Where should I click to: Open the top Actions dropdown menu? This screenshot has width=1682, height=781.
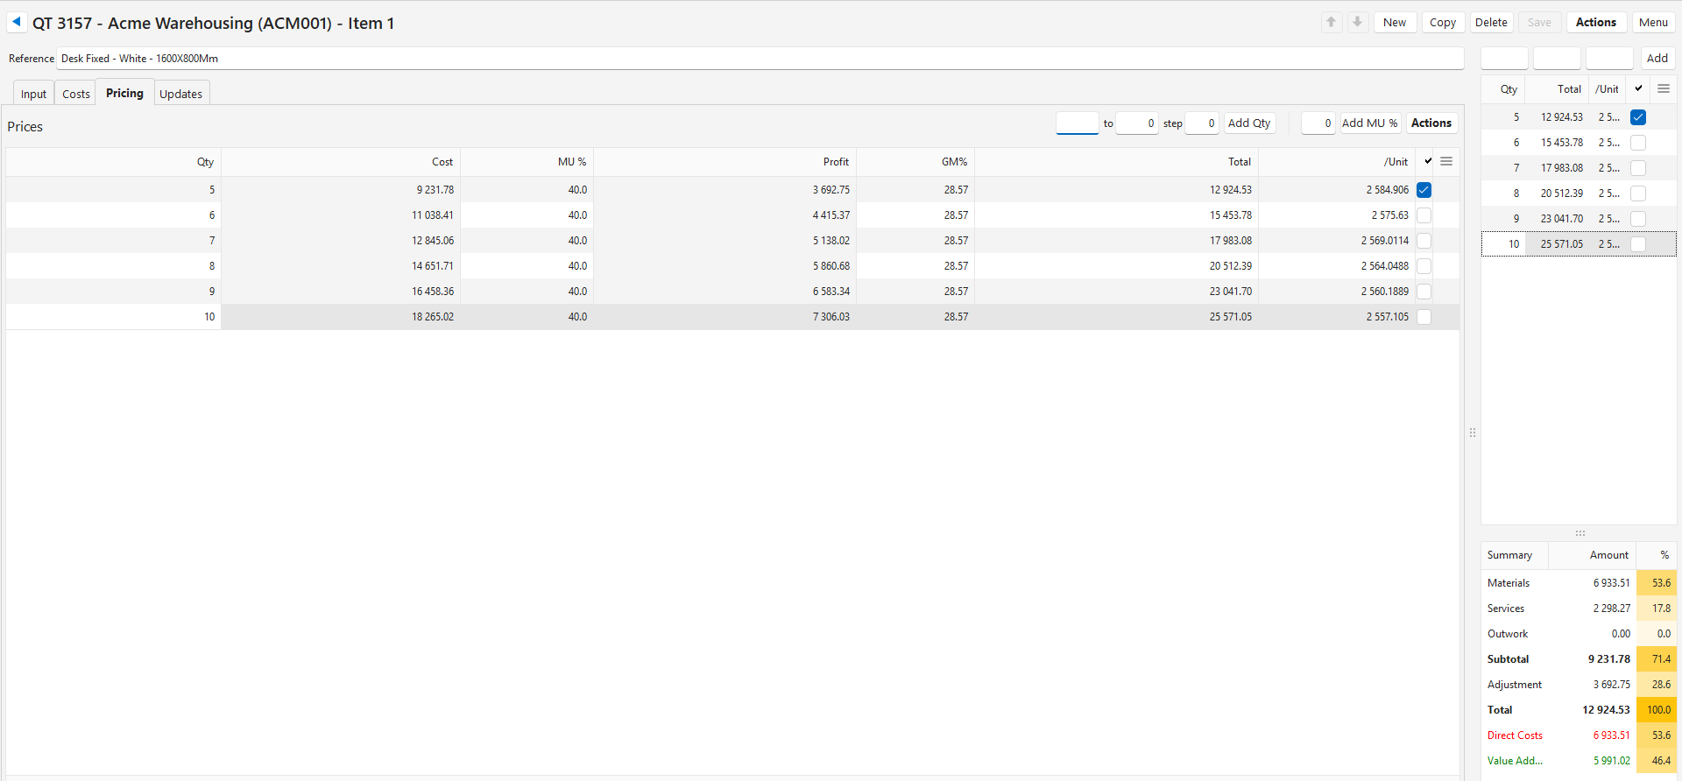point(1595,23)
